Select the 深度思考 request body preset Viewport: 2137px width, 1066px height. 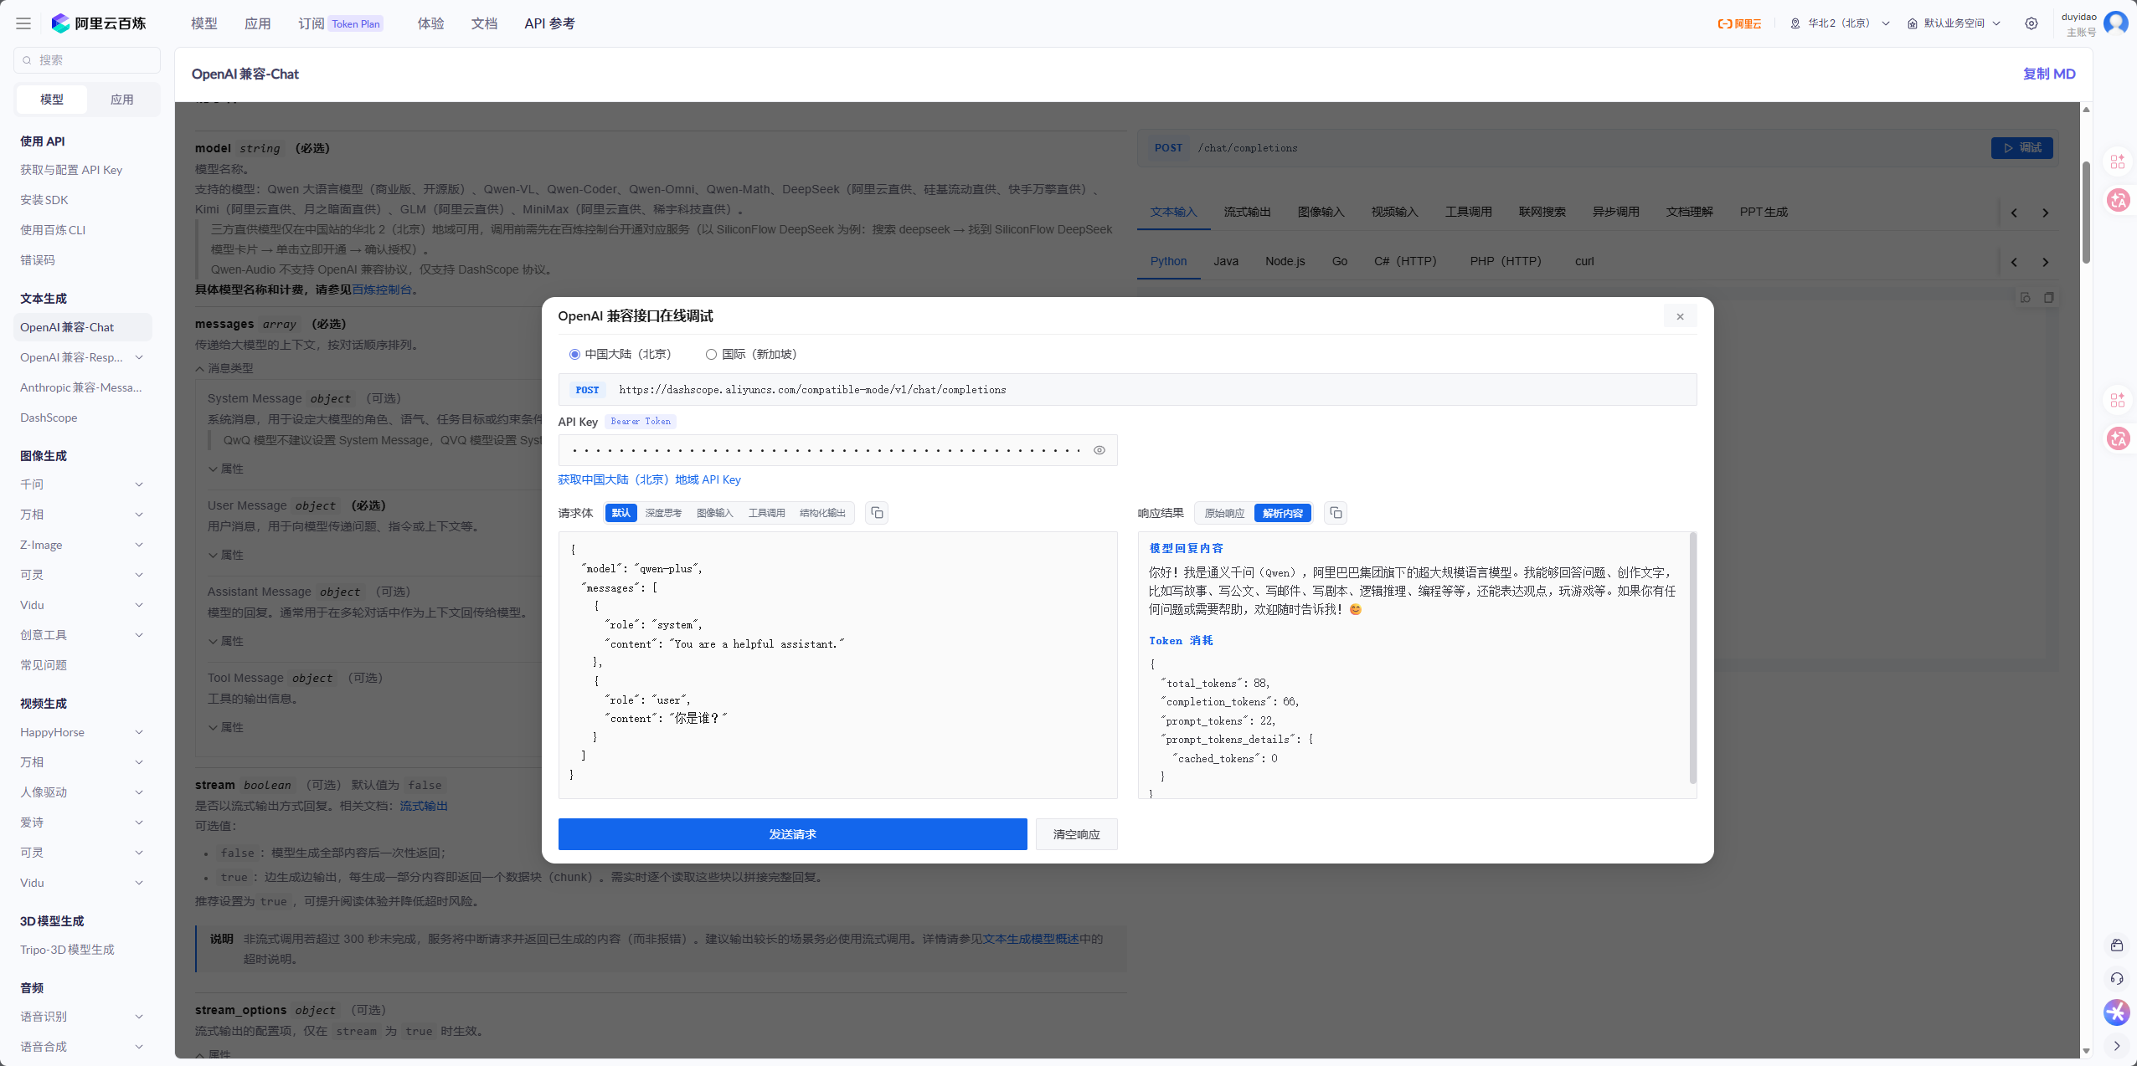663,513
